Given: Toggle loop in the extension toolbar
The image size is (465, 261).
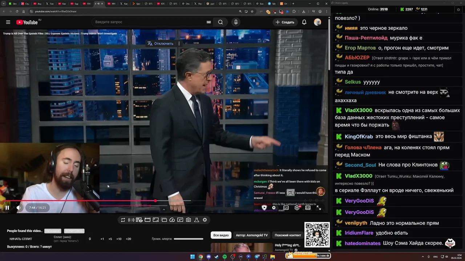Looking at the screenshot, I should point(123,220).
